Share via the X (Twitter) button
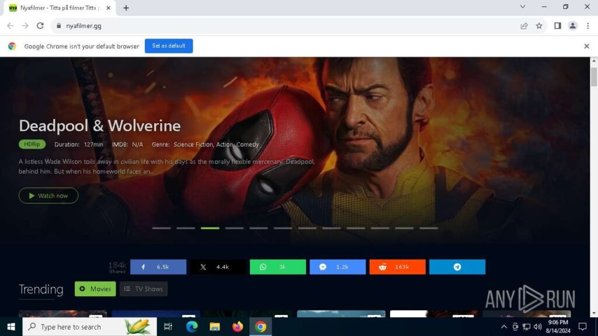The width and height of the screenshot is (598, 336). tap(217, 267)
